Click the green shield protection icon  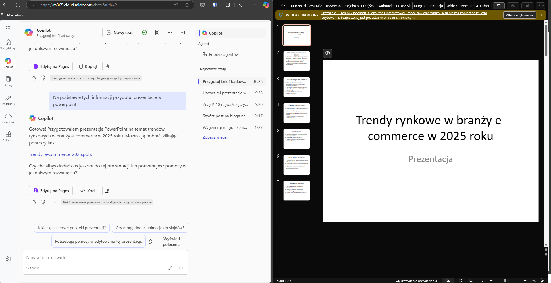pos(145,32)
